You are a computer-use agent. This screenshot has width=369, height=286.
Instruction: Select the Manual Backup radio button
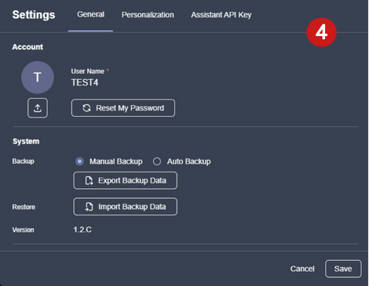[x=79, y=161]
